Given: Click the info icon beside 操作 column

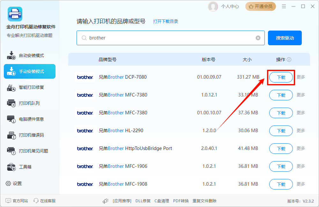Looking at the screenshot, I should tap(289, 60).
